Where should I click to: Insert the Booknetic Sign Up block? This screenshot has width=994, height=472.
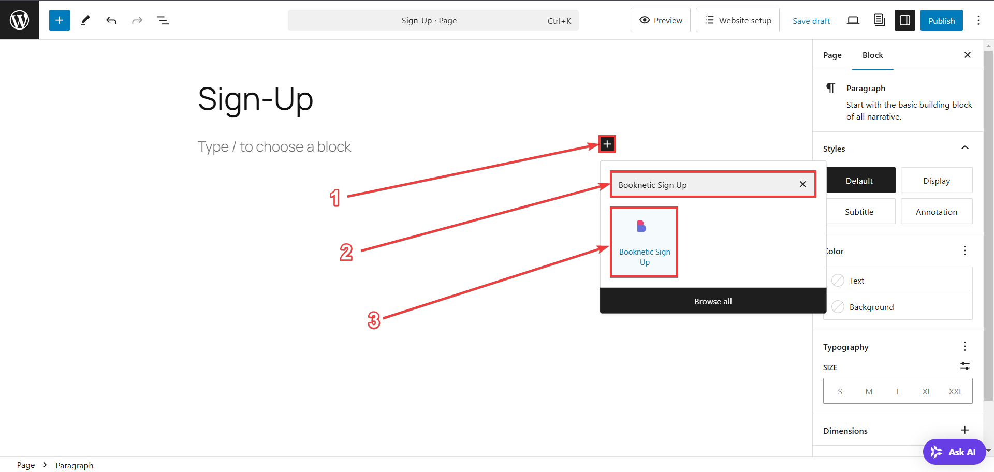pyautogui.click(x=645, y=242)
